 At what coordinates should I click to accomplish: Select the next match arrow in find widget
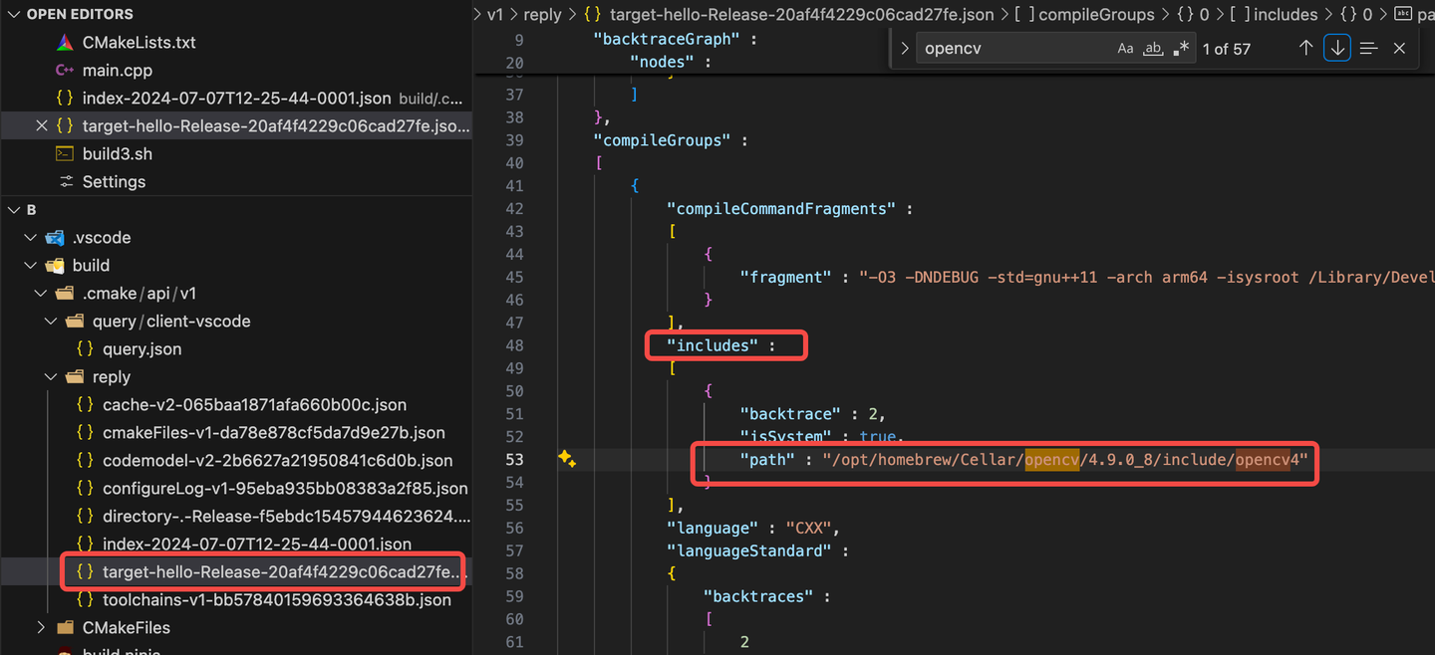point(1336,47)
